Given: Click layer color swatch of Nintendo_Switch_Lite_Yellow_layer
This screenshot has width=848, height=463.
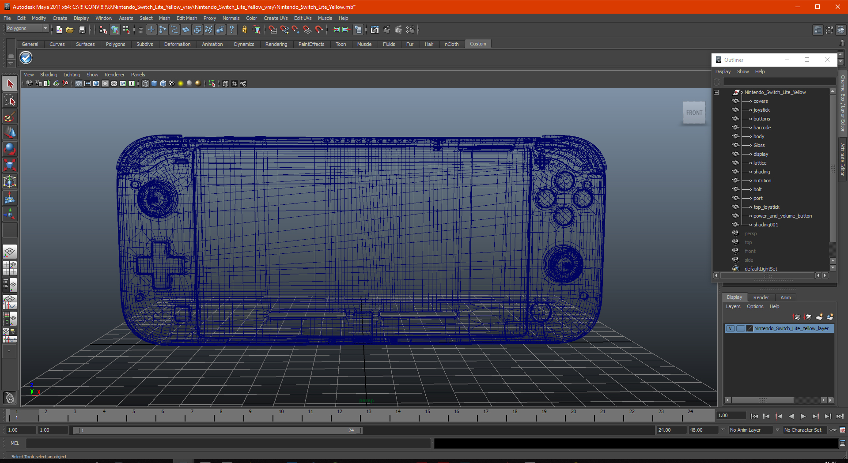Looking at the screenshot, I should click(750, 328).
